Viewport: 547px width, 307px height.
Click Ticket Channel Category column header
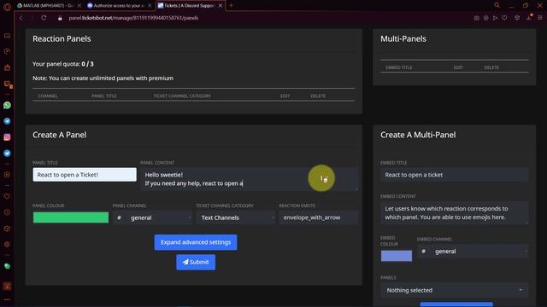pyautogui.click(x=182, y=96)
